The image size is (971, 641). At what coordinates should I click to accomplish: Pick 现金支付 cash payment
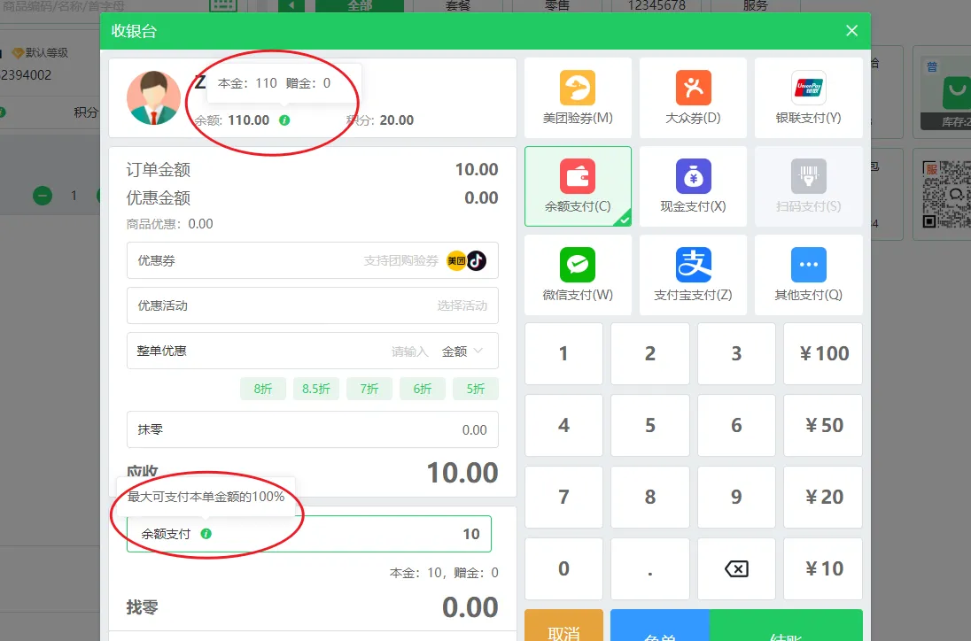pos(693,187)
